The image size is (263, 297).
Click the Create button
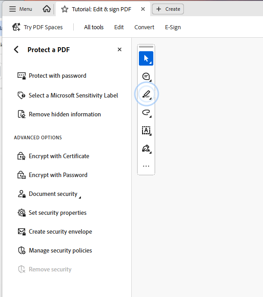tap(168, 9)
